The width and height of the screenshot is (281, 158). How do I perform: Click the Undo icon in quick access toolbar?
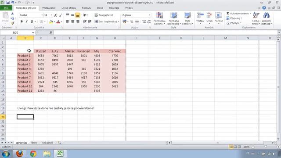pyautogui.click(x=13, y=3)
